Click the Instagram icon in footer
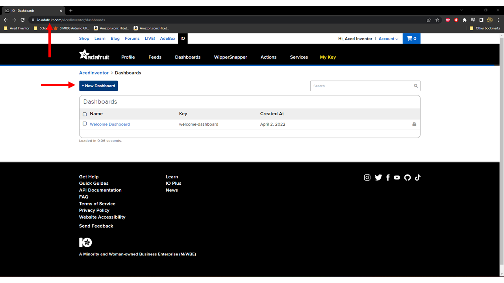Viewport: 504px width, 283px height. click(367, 178)
